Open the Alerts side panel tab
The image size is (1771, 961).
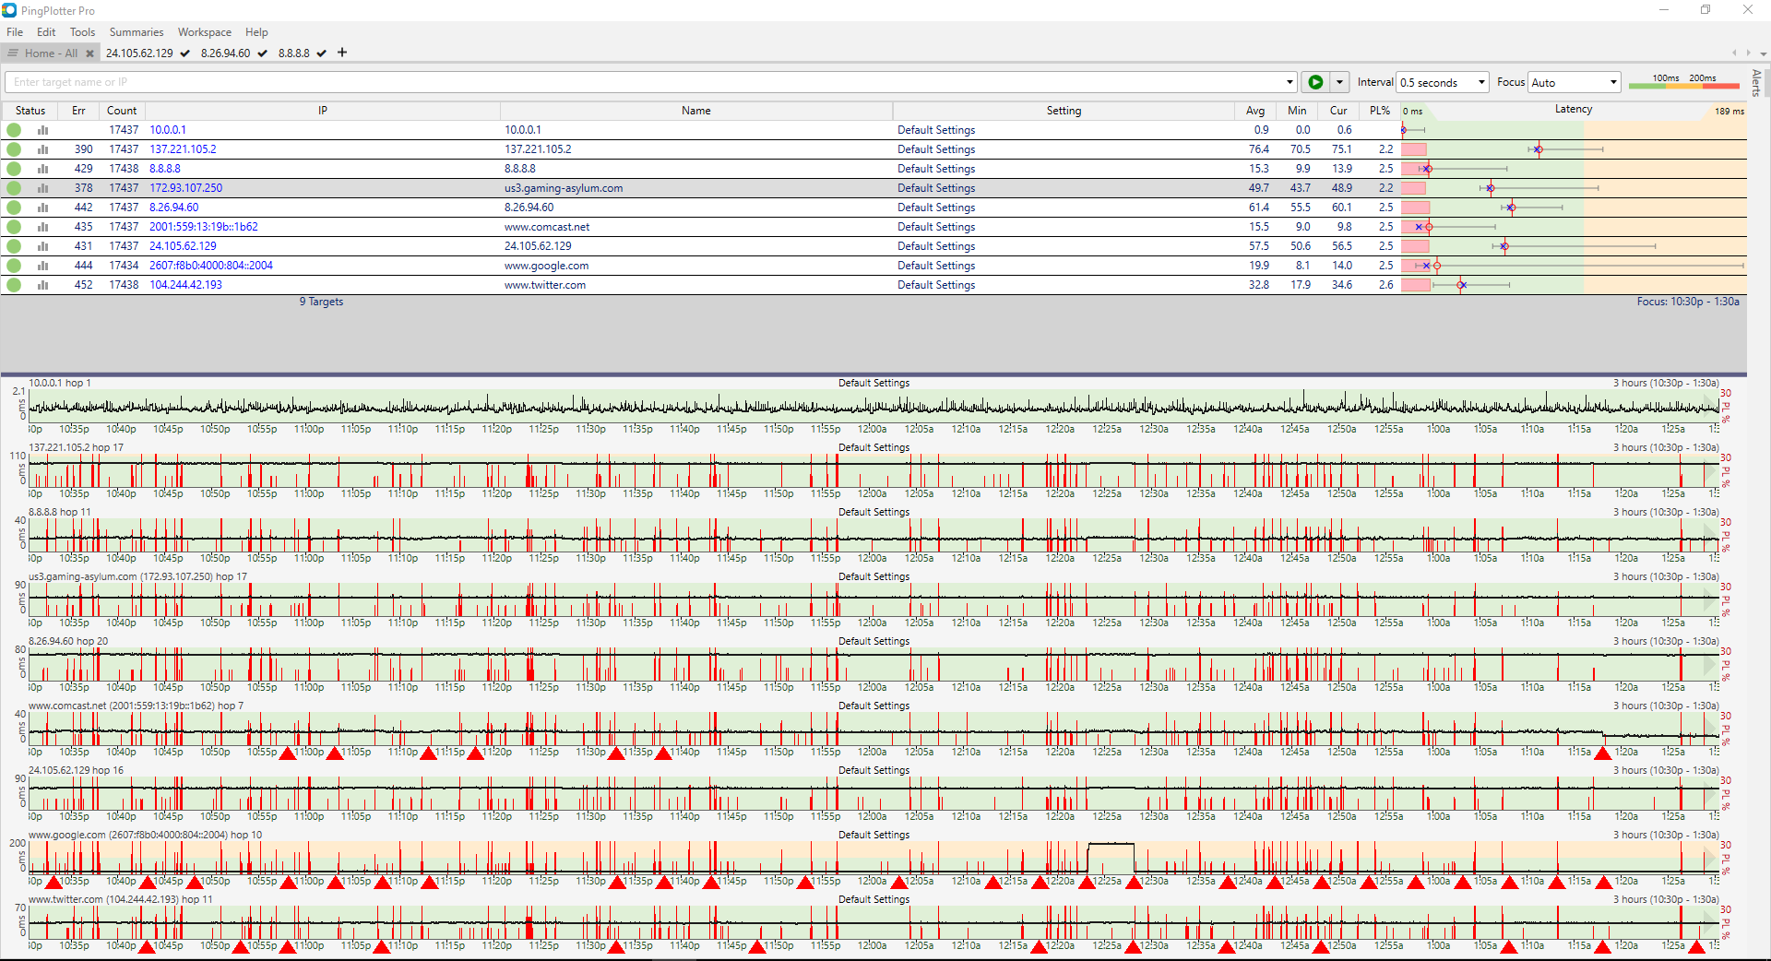tap(1756, 83)
